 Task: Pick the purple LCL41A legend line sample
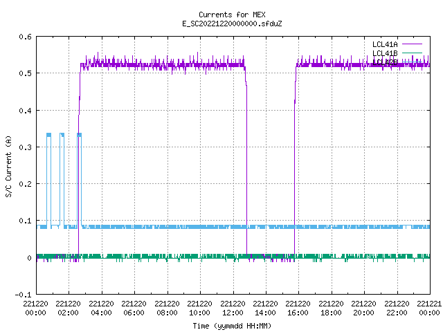point(412,44)
